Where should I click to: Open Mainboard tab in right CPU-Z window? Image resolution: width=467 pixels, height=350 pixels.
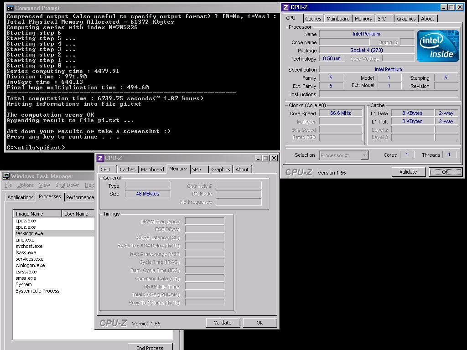coord(338,19)
